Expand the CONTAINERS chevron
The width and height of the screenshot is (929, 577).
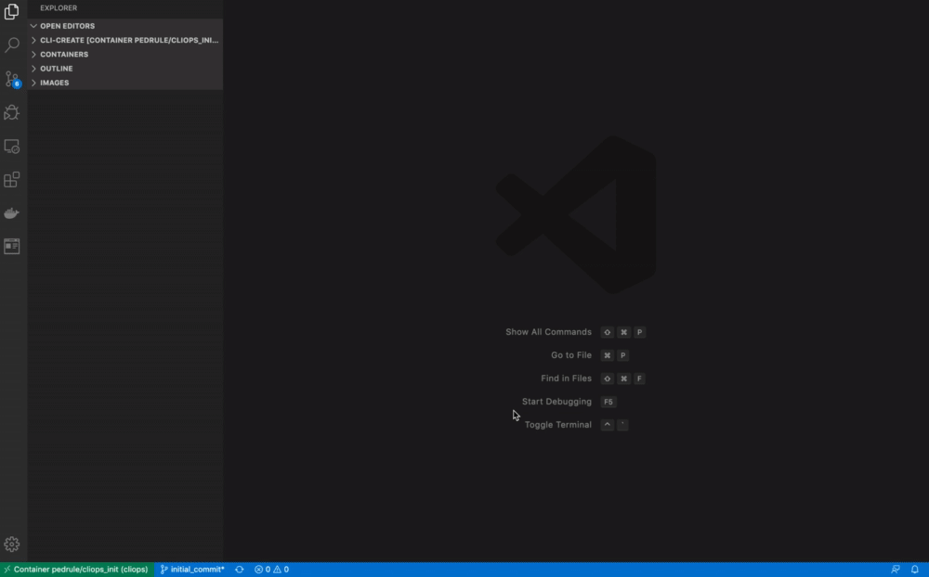[33, 55]
